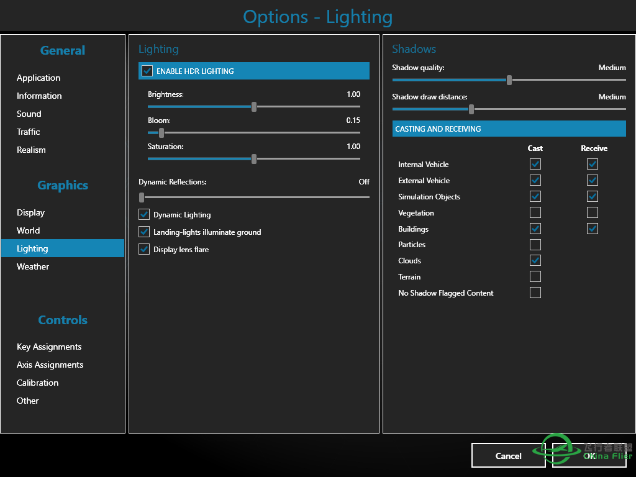Check Terrain cast shadow box

tap(535, 276)
